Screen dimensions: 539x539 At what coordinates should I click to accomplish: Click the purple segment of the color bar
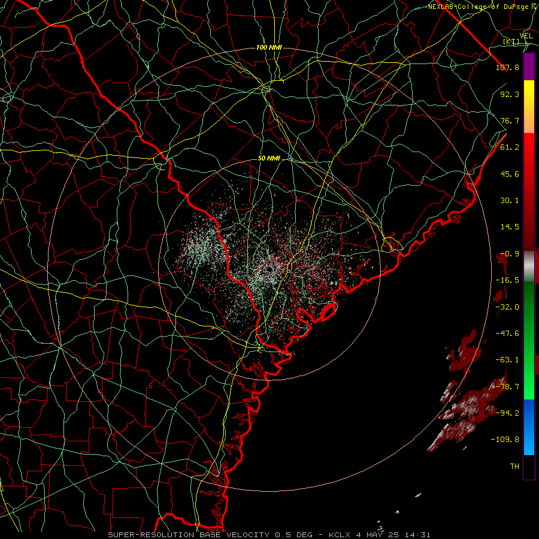click(x=529, y=66)
